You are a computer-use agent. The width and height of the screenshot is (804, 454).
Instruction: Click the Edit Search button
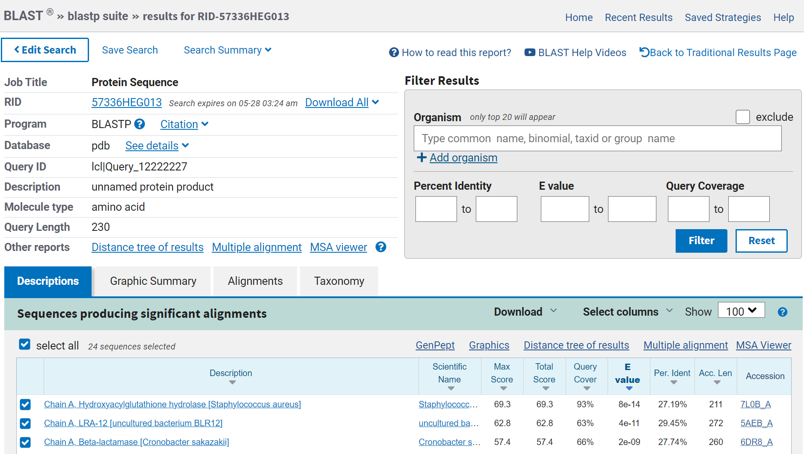45,50
